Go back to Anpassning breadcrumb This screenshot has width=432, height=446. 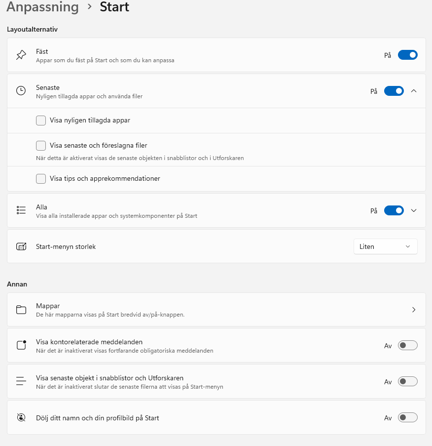(x=42, y=7)
